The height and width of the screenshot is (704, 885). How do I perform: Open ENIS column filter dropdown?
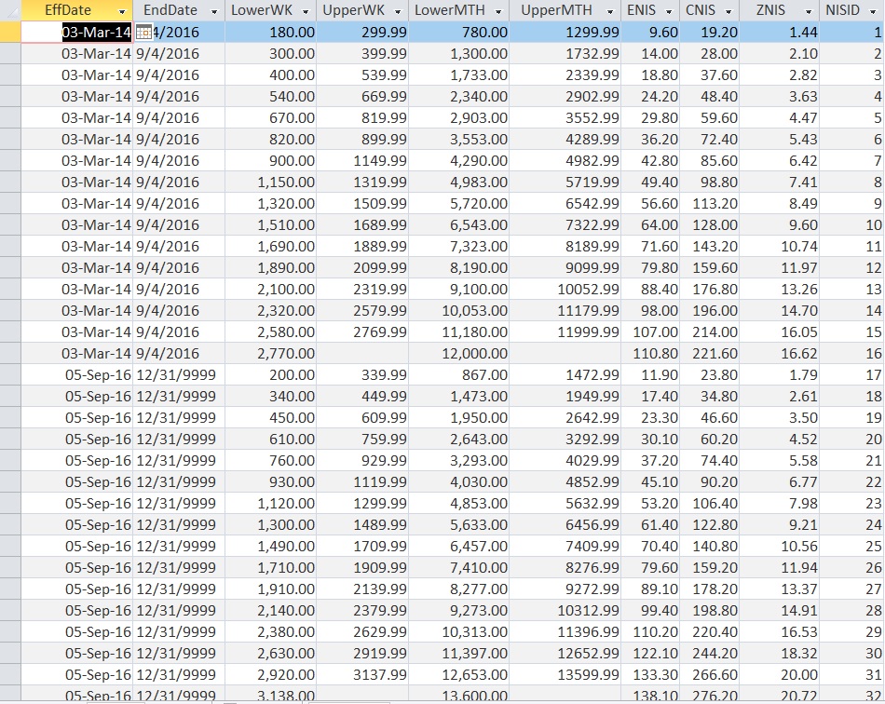pos(670,11)
